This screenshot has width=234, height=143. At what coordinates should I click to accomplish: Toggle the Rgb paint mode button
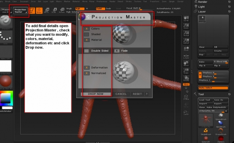click(80, 9)
